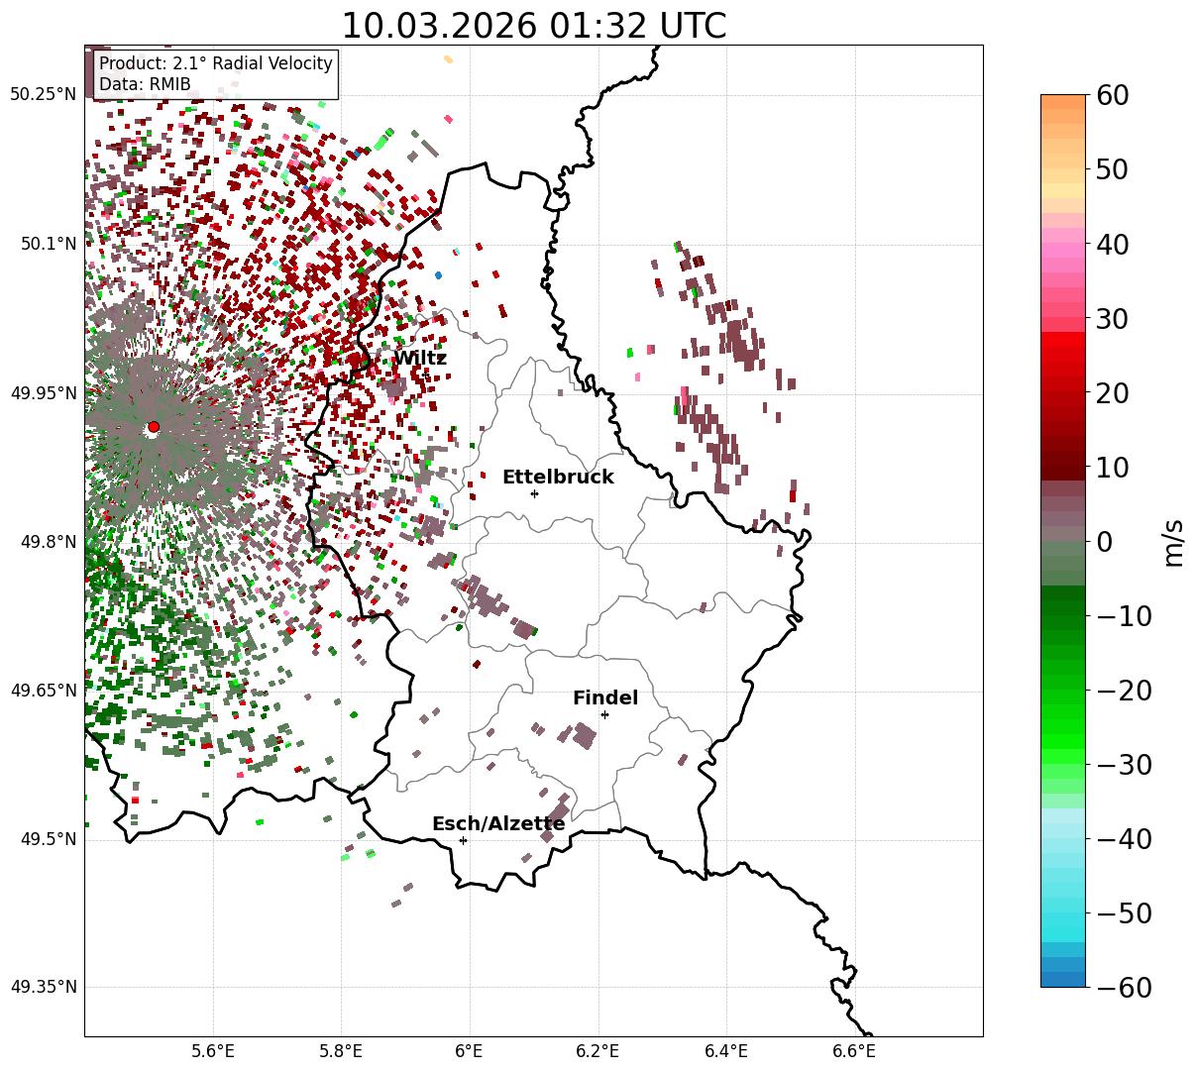Click the 49.65°N latitude label
Image resolution: width=1196 pixels, height=1071 pixels.
pos(43,691)
